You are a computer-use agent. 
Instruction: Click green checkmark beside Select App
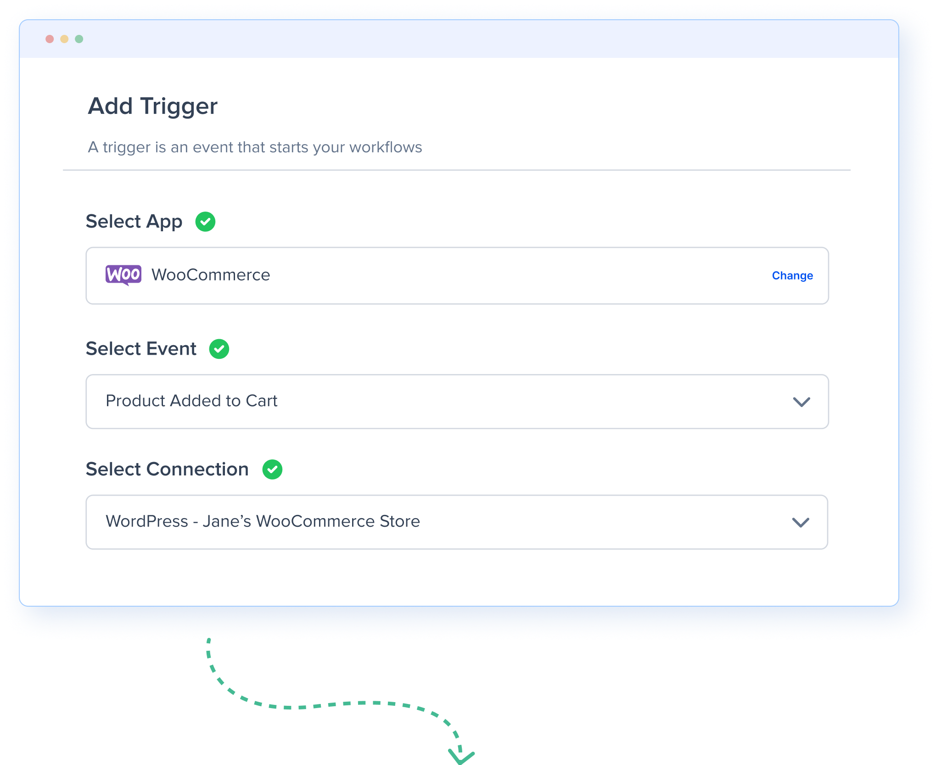pyautogui.click(x=205, y=222)
